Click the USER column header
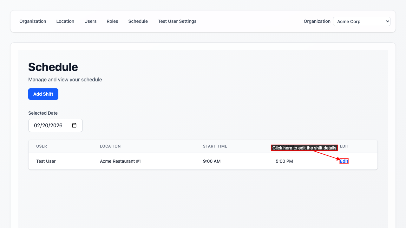406x228 pixels. (42, 146)
